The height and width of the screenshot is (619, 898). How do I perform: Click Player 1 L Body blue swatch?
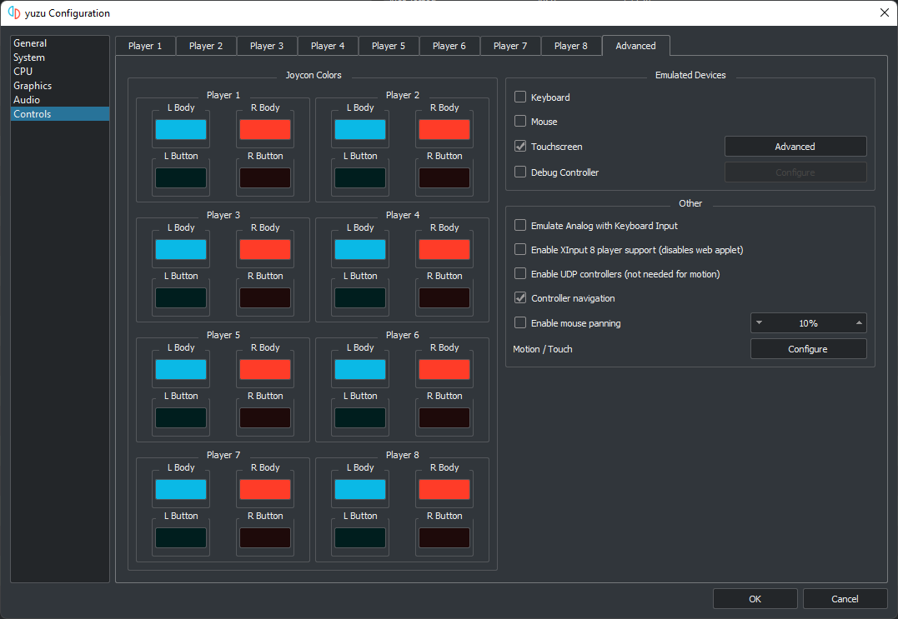181,130
